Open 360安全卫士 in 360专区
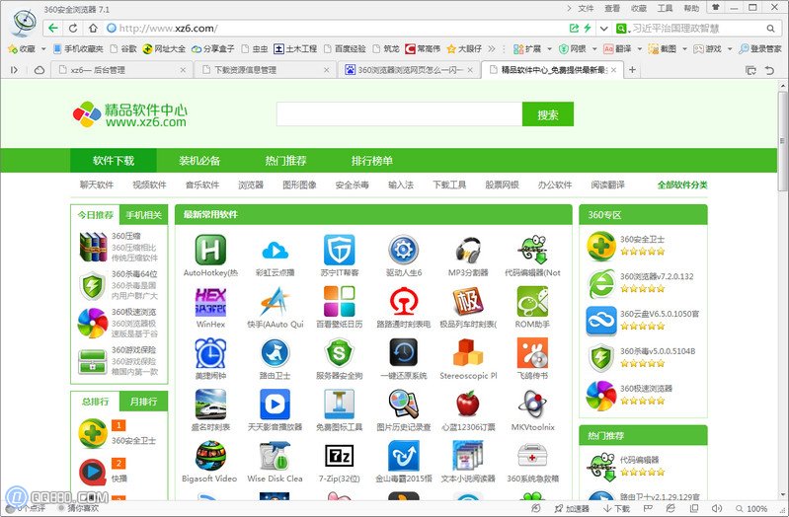Viewport: 789px width, 517px height. [x=642, y=240]
